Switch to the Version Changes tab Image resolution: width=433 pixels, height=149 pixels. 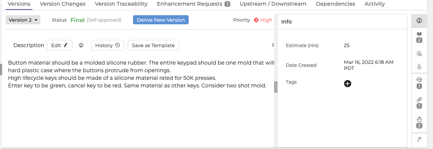(63, 4)
